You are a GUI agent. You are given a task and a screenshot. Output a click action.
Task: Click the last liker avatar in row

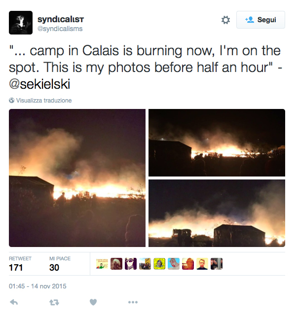click(217, 264)
